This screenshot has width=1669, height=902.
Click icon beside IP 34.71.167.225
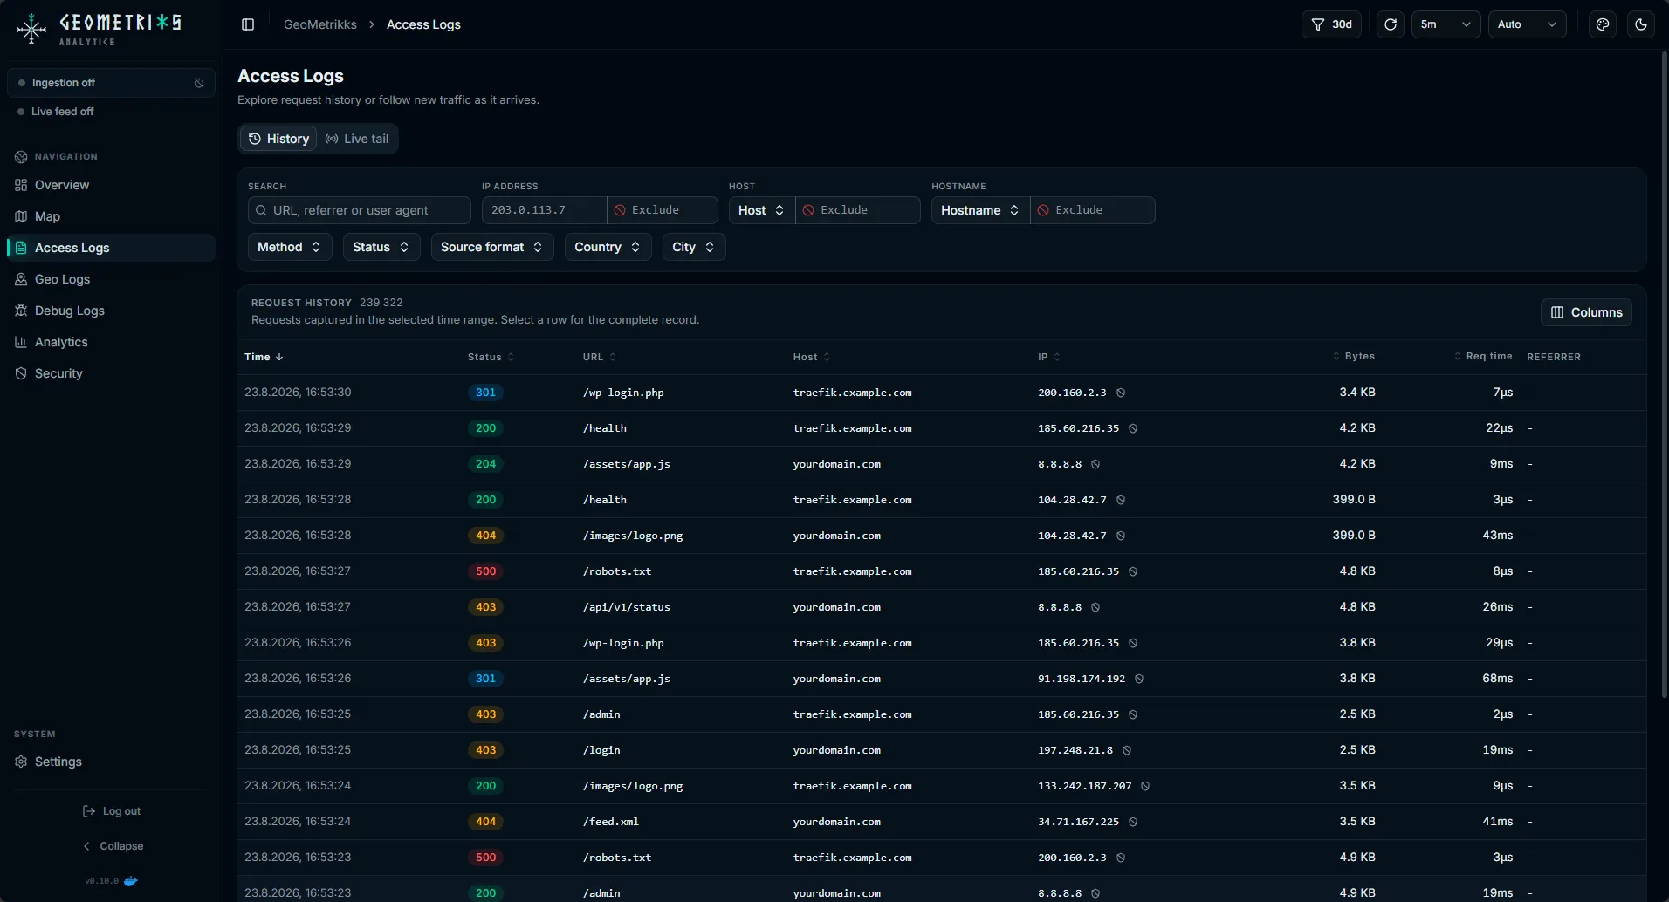[1133, 822]
